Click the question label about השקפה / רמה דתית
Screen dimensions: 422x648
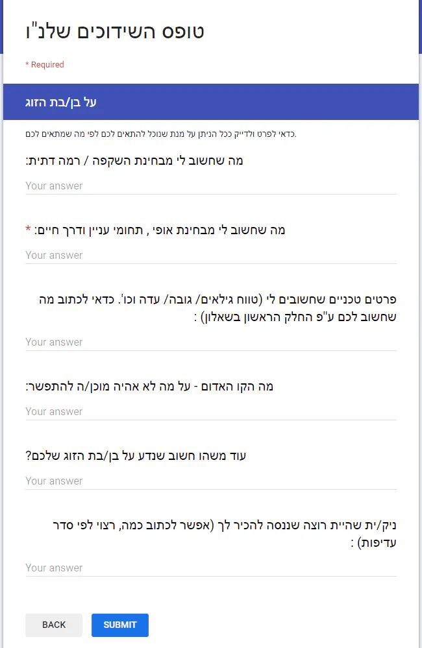point(134,160)
